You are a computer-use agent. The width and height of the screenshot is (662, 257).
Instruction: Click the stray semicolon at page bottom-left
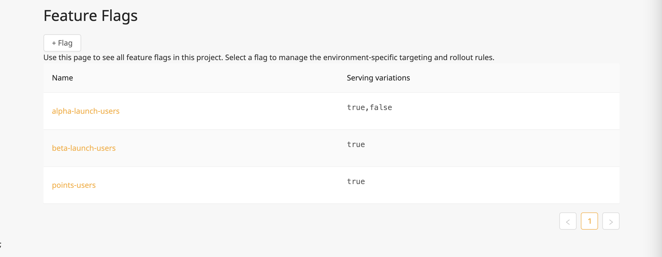pyautogui.click(x=1, y=245)
